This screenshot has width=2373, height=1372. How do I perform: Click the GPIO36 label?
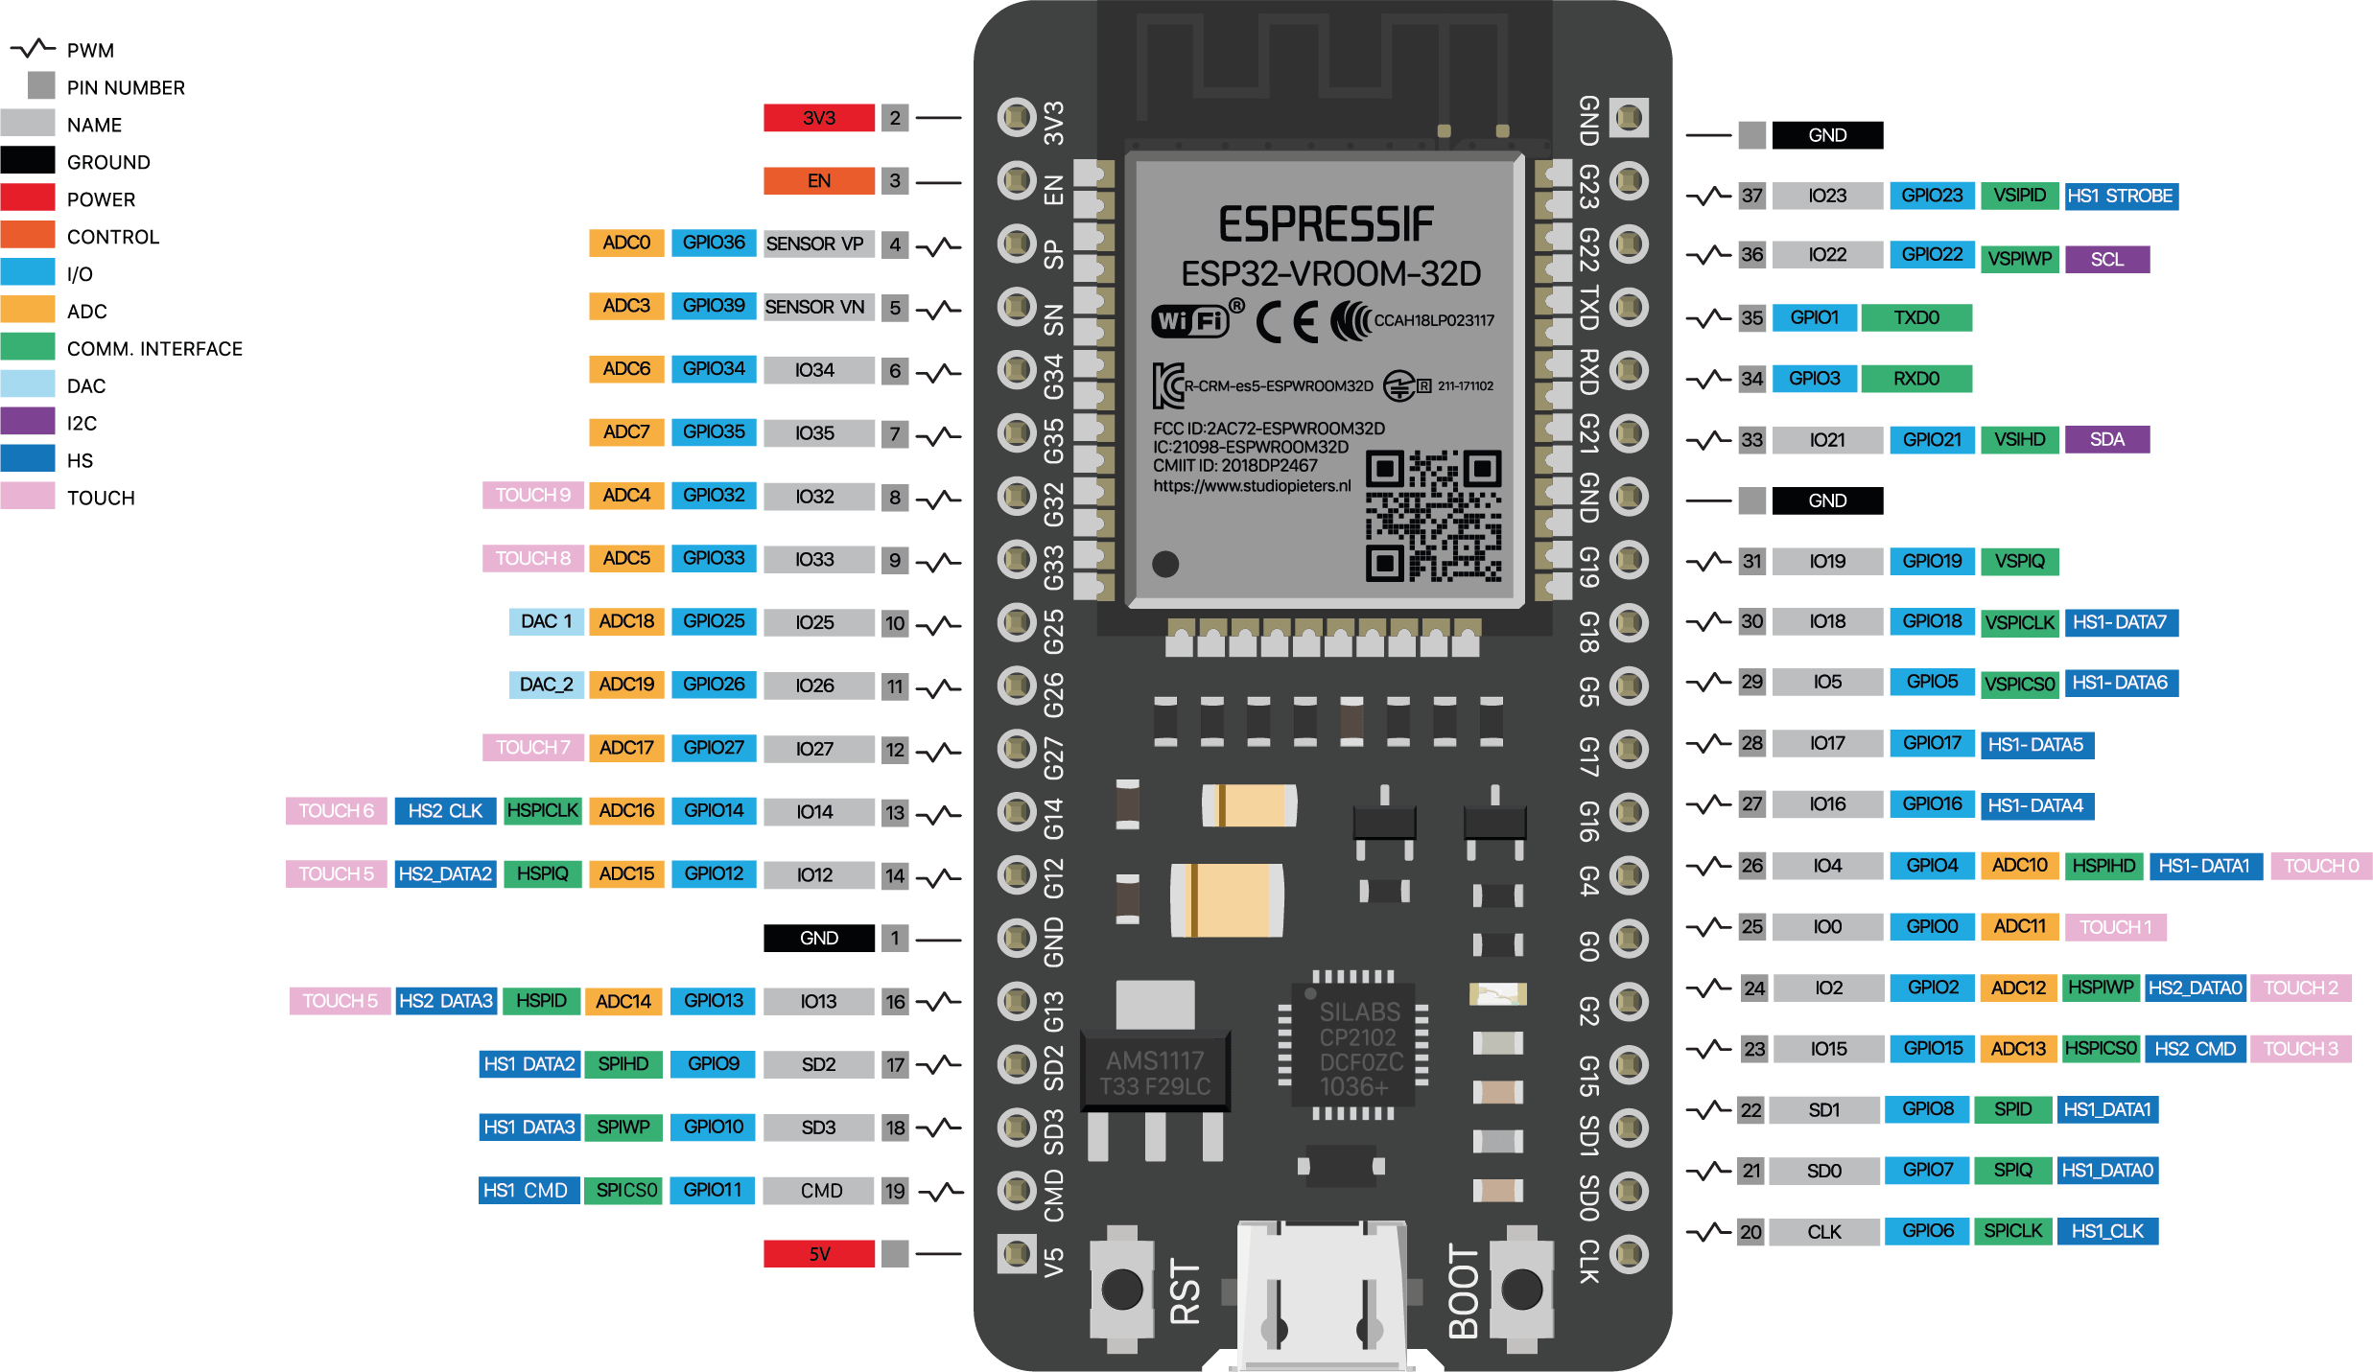(x=714, y=243)
